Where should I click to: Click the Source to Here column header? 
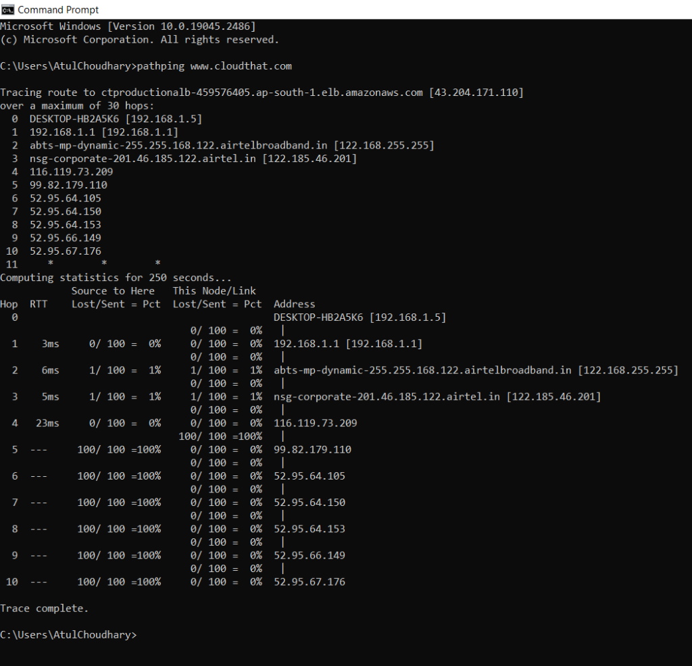click(113, 290)
